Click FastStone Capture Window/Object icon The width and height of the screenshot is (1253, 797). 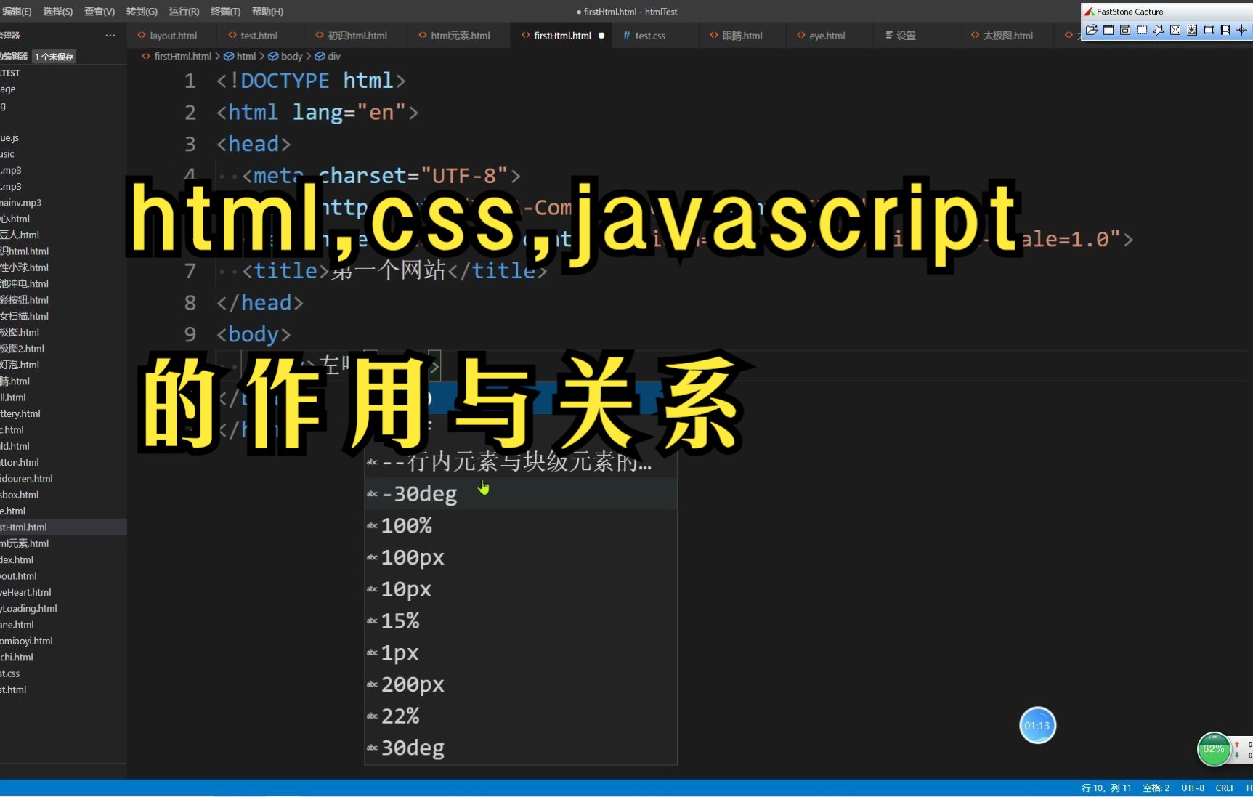click(x=1125, y=30)
